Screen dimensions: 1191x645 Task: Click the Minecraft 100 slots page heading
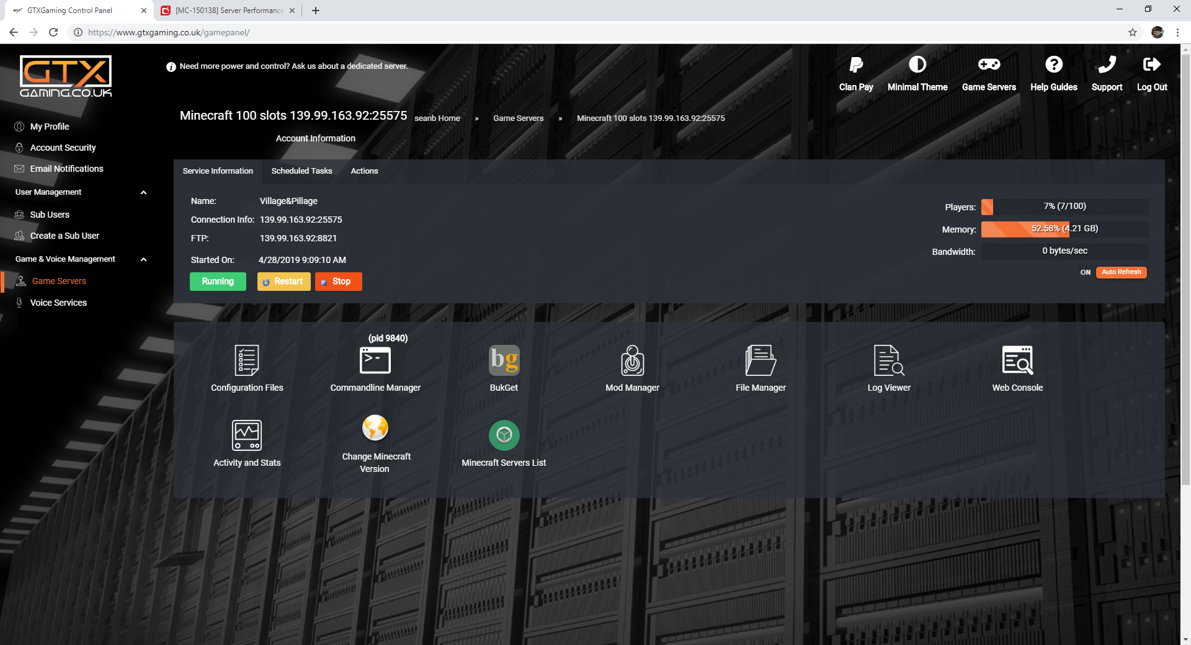pyautogui.click(x=293, y=115)
